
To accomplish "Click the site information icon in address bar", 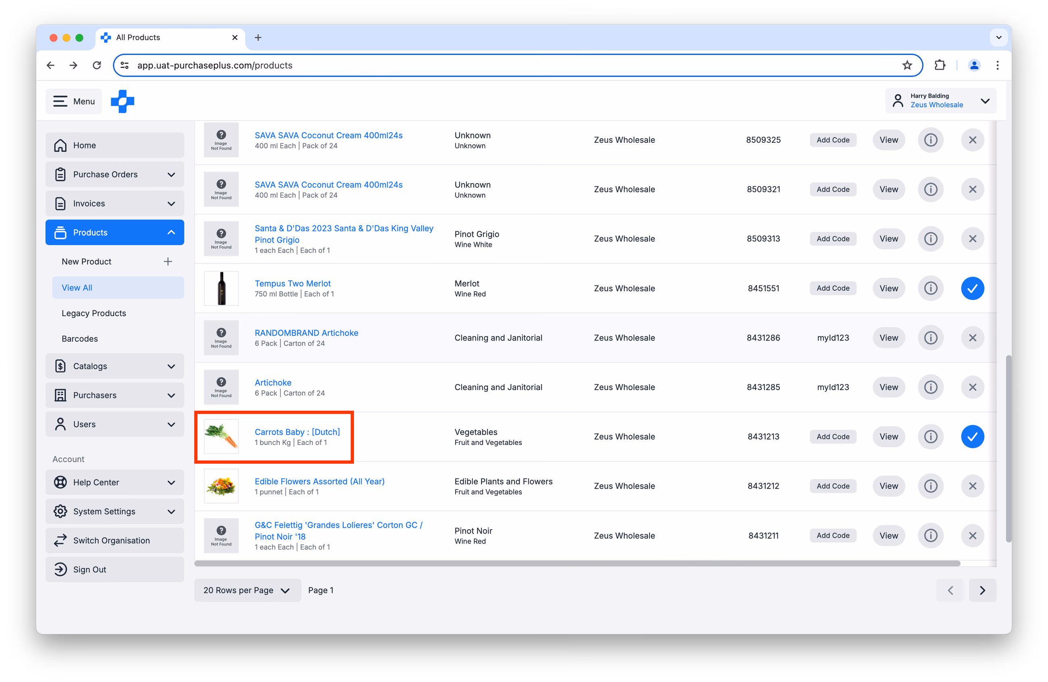I will pyautogui.click(x=125, y=65).
